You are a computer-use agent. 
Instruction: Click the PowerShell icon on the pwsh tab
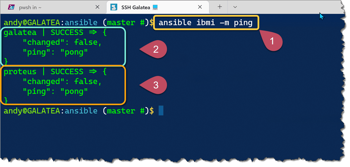pos(12,7)
